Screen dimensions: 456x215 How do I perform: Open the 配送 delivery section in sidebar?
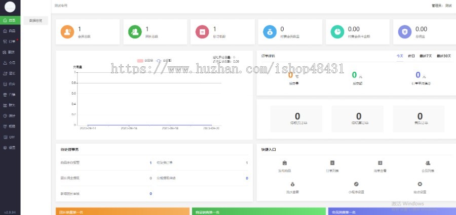[x=10, y=52]
